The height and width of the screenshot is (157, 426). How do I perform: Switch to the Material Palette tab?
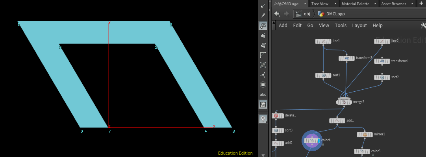pyautogui.click(x=356, y=4)
